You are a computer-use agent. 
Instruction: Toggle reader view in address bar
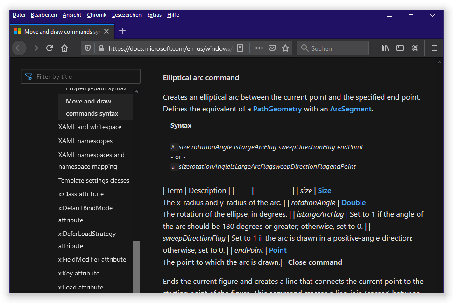(x=240, y=48)
